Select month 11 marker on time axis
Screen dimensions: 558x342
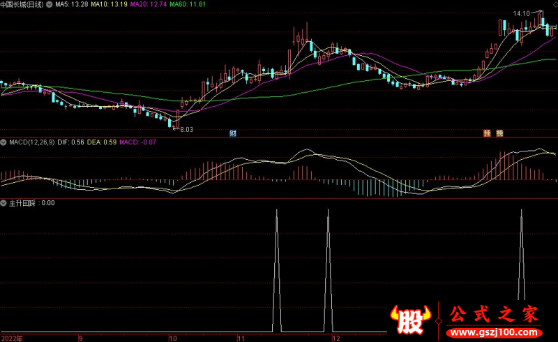pyautogui.click(x=241, y=338)
